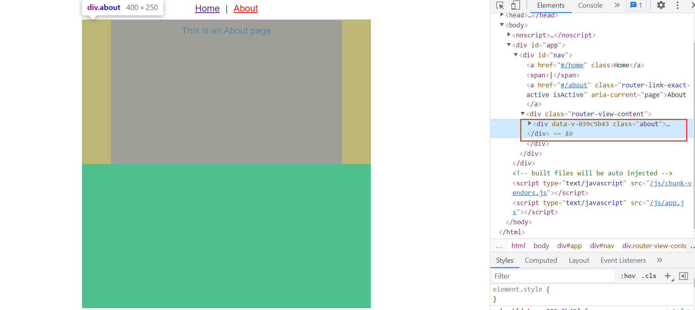The height and width of the screenshot is (310, 695).
Task: Select html in the breadcrumb bar
Action: [x=518, y=246]
